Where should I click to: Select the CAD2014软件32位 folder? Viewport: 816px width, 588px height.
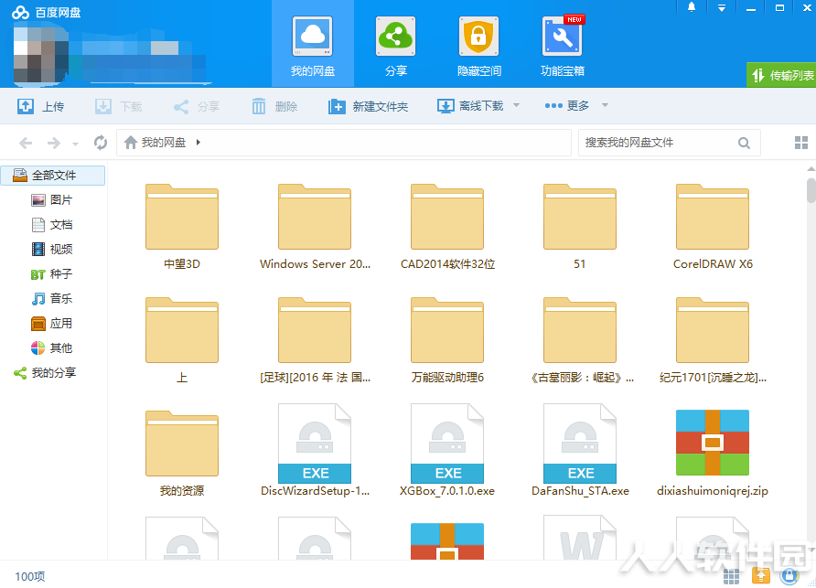point(447,227)
